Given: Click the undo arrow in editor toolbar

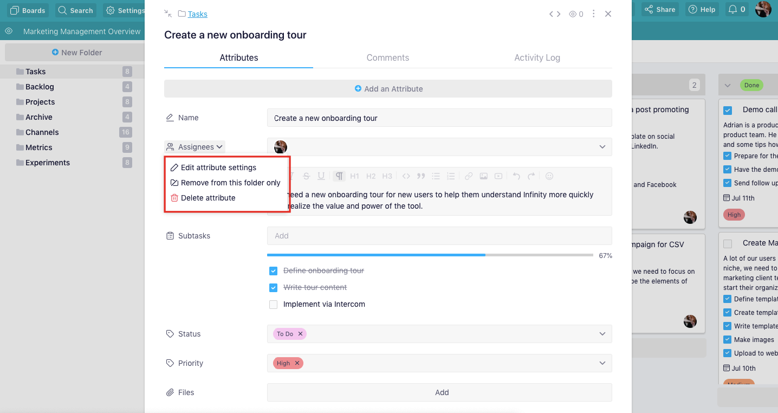Looking at the screenshot, I should point(516,176).
